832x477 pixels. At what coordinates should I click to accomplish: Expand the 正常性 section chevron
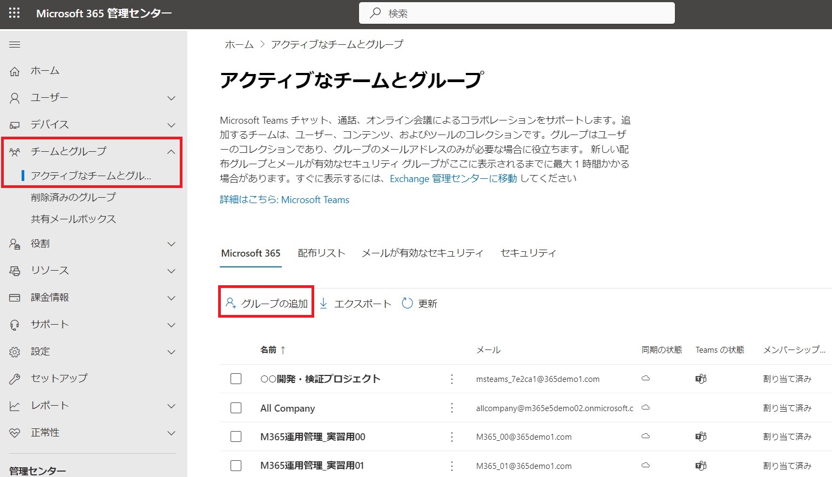pos(171,433)
